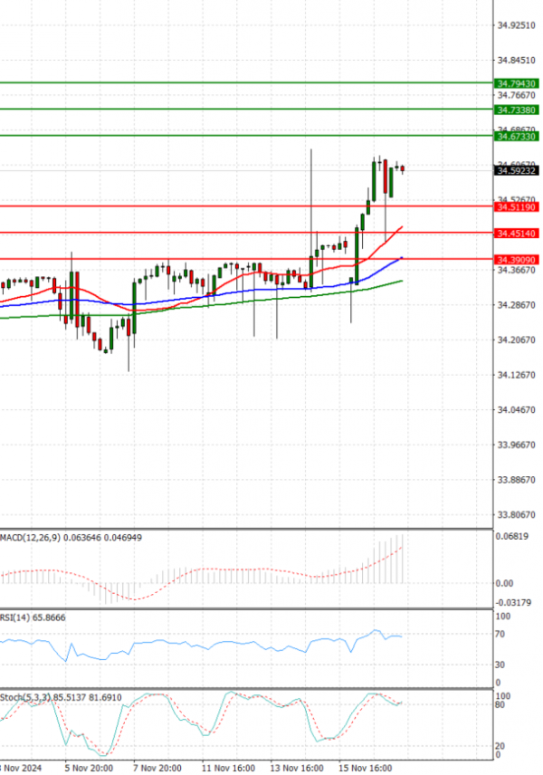This screenshot has height=775, width=543.
Task: Click the 34.12670 price axis value
Action: tap(516, 375)
